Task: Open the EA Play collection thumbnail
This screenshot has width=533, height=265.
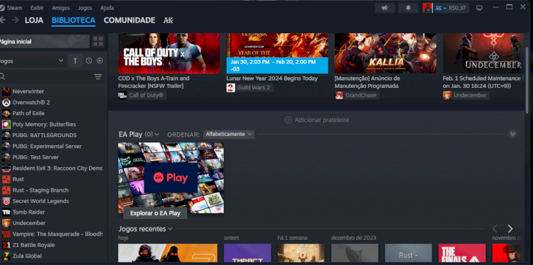Action: pos(171,178)
